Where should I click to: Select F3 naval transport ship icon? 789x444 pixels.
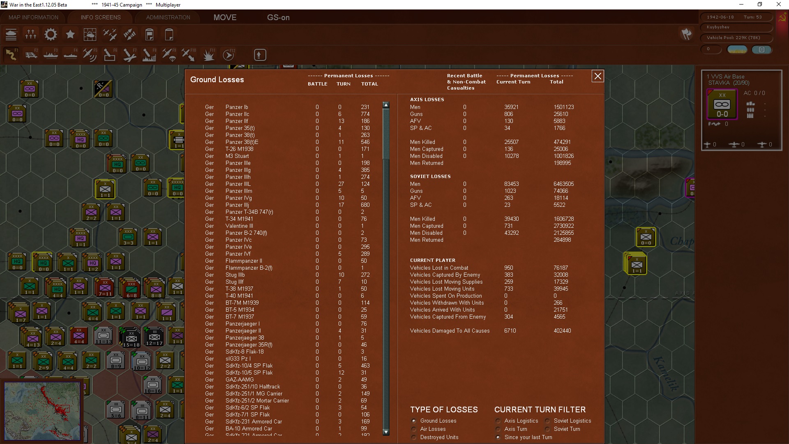[x=51, y=55]
